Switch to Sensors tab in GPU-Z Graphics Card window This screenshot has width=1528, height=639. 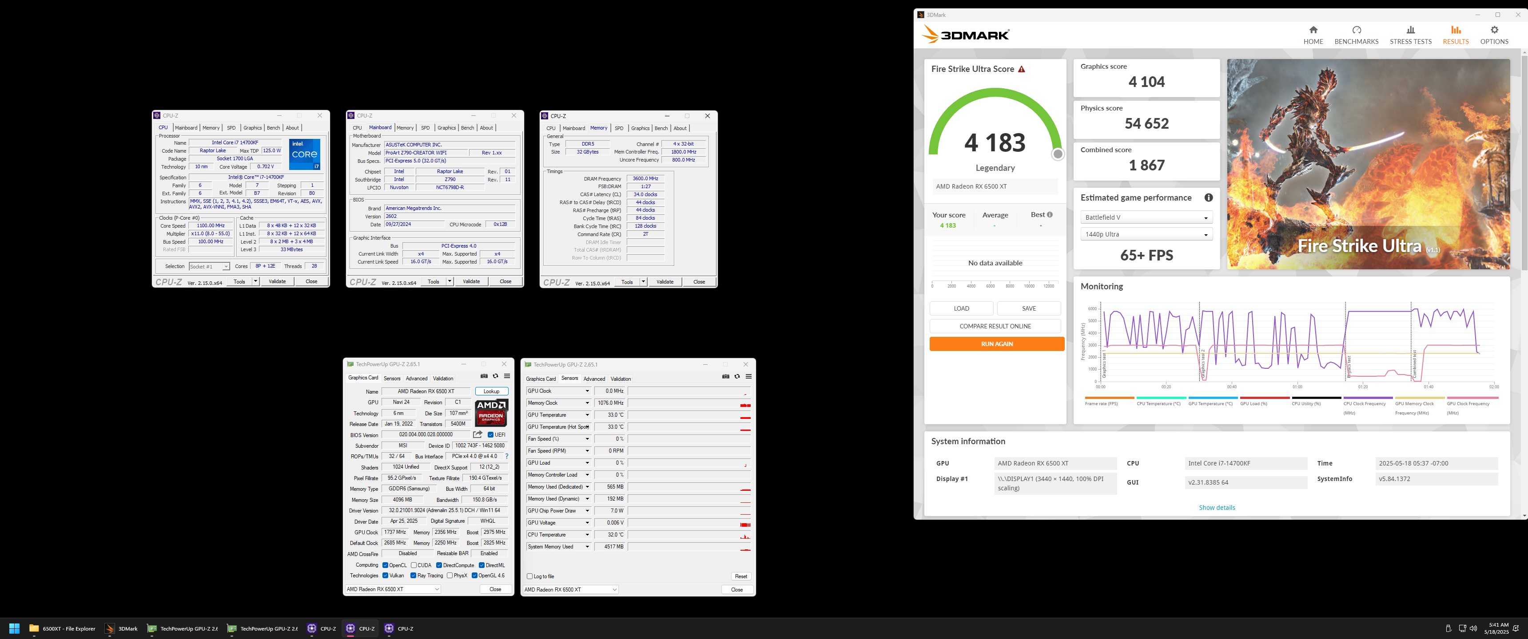pos(392,379)
